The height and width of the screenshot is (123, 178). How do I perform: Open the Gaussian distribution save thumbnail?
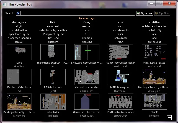pyautogui.click(x=87, y=102)
